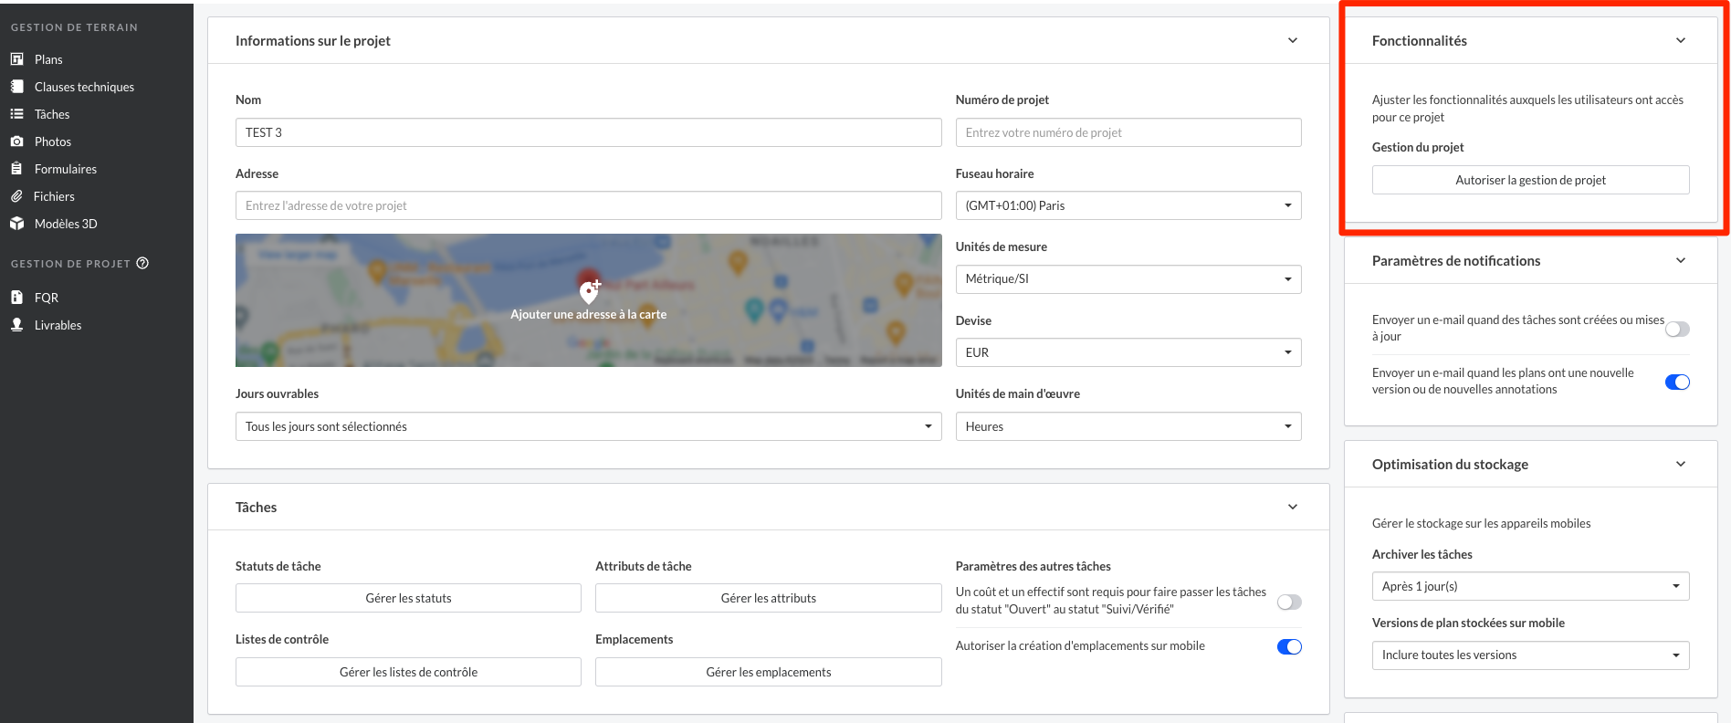The width and height of the screenshot is (1731, 723).
Task: Open Livrables menu entry
Action: (x=58, y=325)
